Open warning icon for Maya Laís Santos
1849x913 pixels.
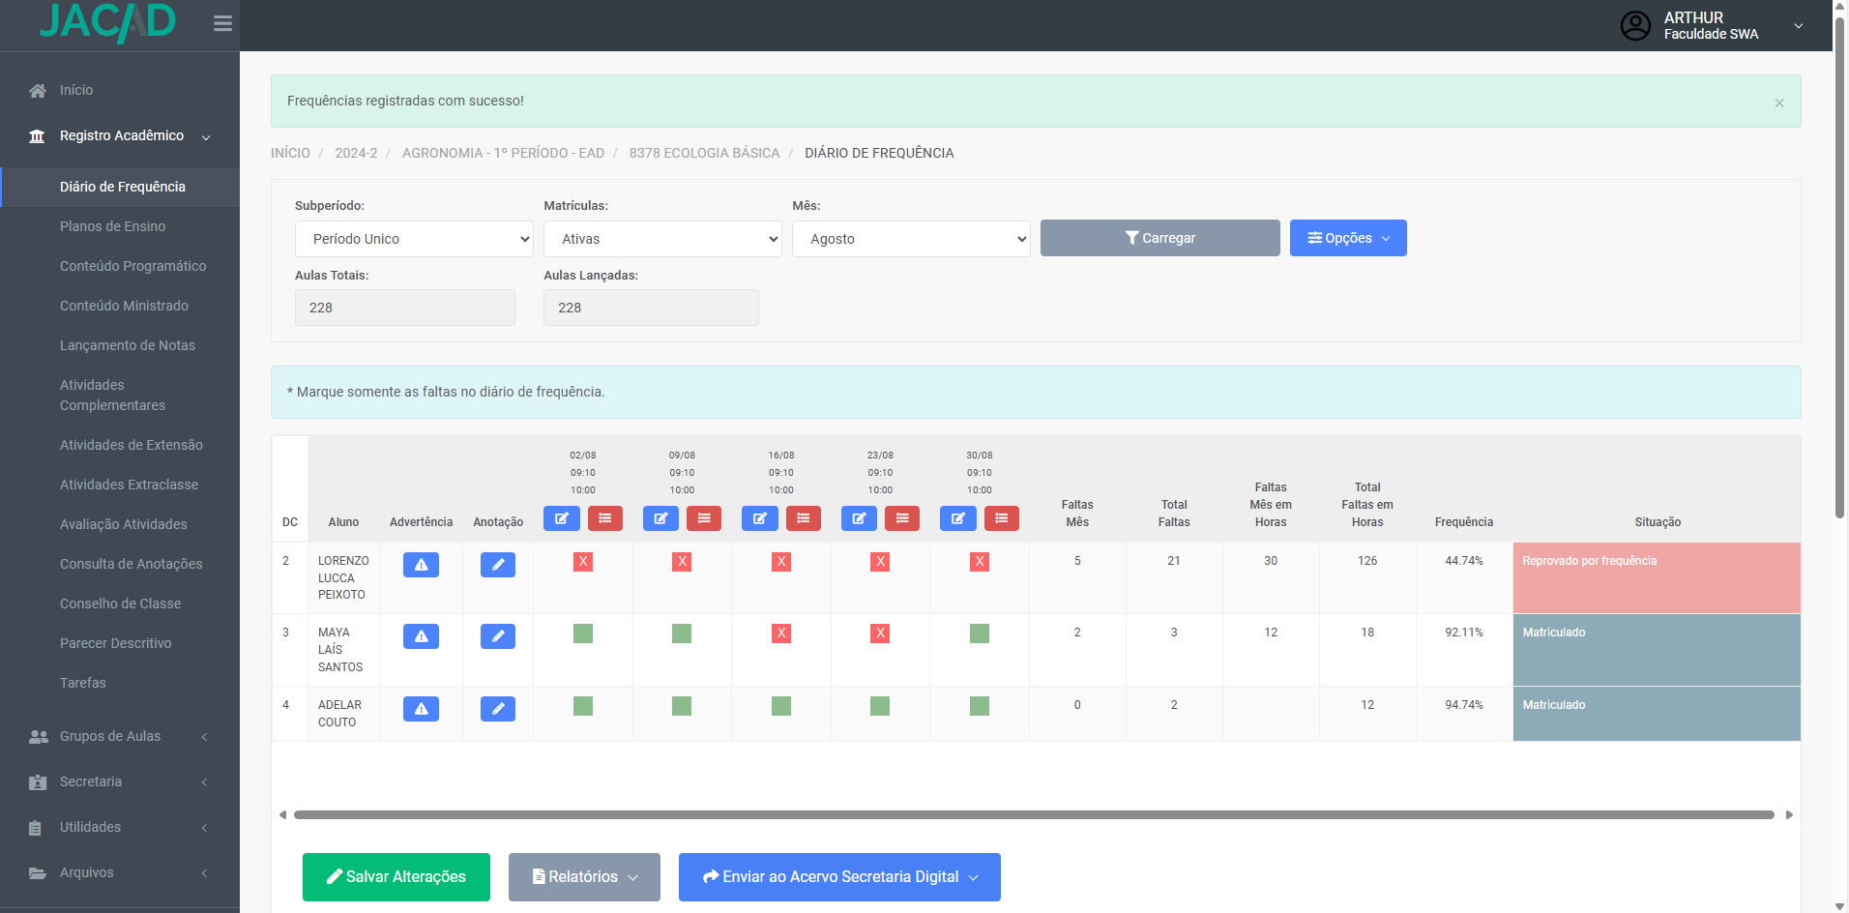[x=421, y=636]
